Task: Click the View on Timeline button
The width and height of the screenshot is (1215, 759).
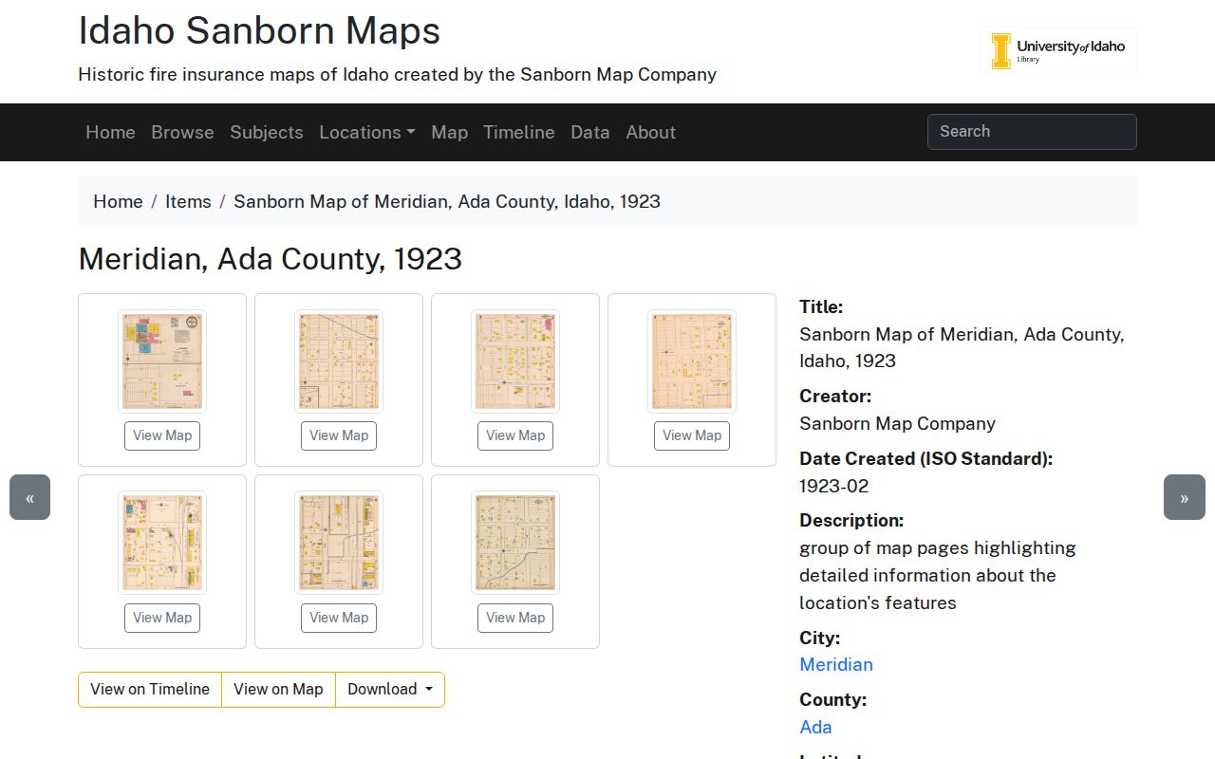Action: [150, 690]
